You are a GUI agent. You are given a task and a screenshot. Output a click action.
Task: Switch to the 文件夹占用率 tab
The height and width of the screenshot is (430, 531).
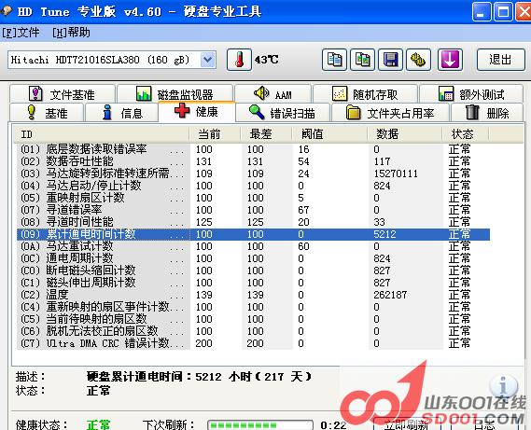(x=390, y=113)
